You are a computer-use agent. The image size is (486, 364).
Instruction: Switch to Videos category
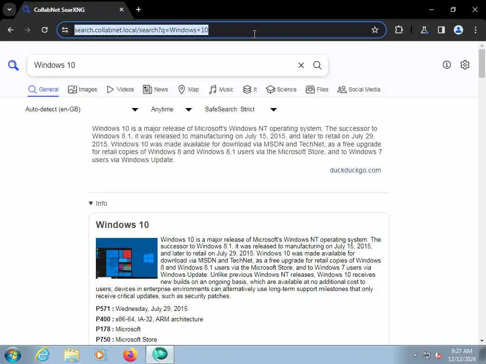120,90
